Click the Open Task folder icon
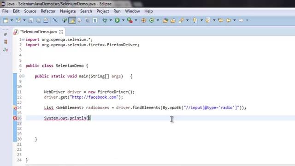The width and height of the screenshot is (295, 166). click(173, 20)
